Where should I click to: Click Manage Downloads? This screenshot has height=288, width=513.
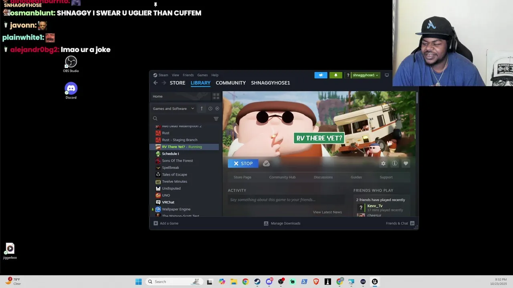click(x=282, y=223)
